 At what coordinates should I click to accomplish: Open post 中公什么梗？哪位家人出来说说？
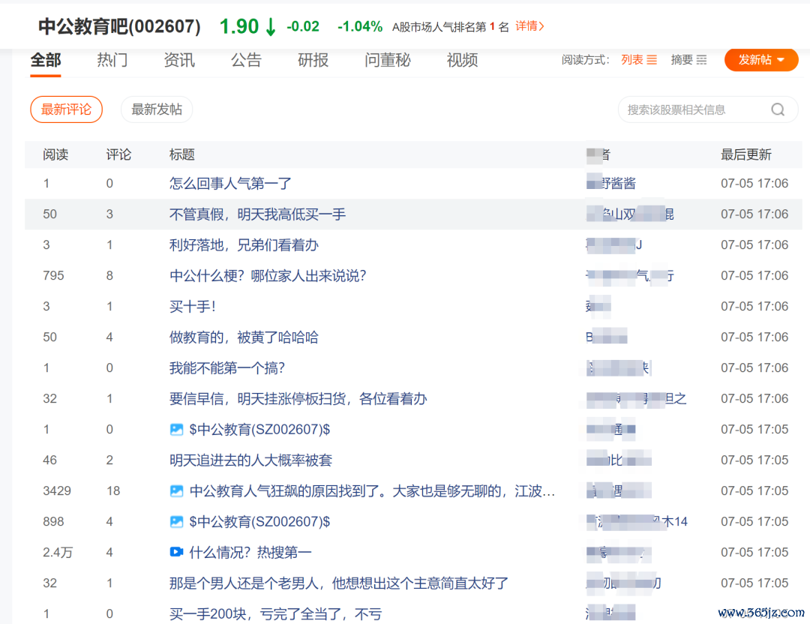(268, 276)
